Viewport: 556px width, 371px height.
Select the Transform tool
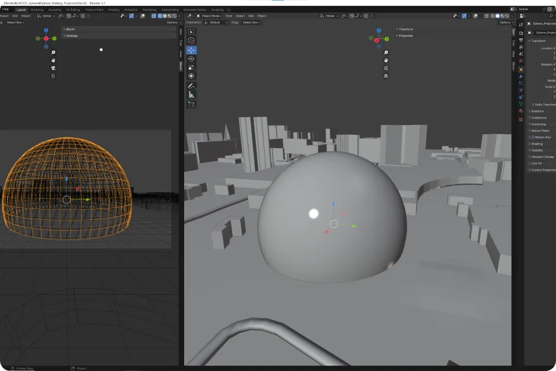click(191, 76)
